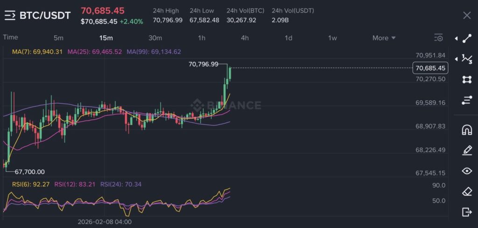The image size is (478, 228).
Task: Click the current price tag 70,685.45 on axis
Action: (430, 68)
